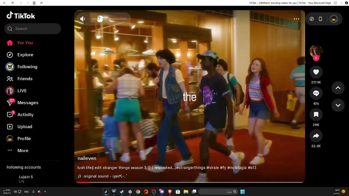Open the account avatar menu
Viewport: 349px width, 196px height.
coord(333,19)
